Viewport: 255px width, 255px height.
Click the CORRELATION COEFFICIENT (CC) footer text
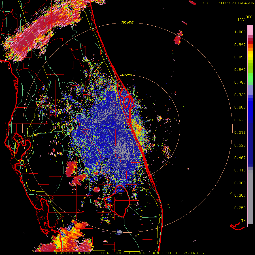coord(89,253)
